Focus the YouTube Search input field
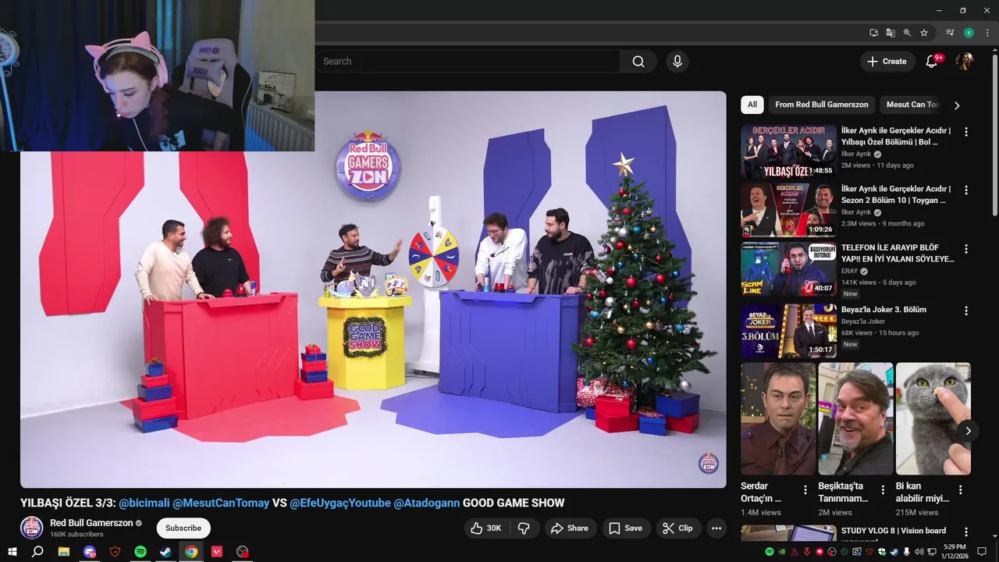This screenshot has width=999, height=562. click(468, 62)
